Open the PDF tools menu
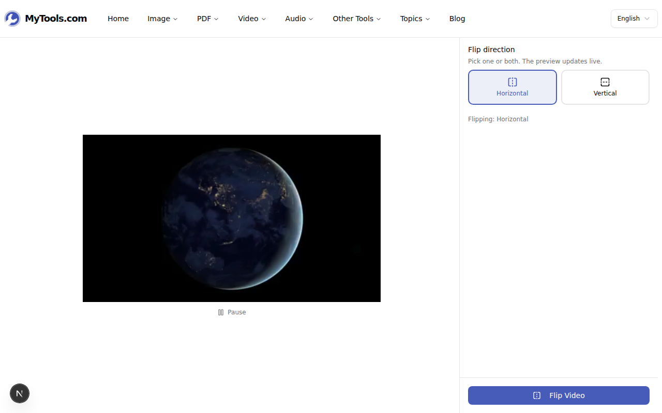This screenshot has width=662, height=413. coord(207,19)
